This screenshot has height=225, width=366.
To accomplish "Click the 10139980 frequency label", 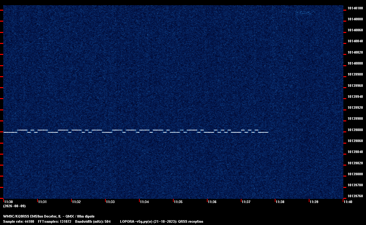I will (355, 74).
